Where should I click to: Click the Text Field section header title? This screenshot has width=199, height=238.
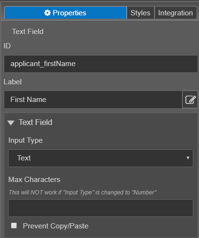tap(35, 122)
